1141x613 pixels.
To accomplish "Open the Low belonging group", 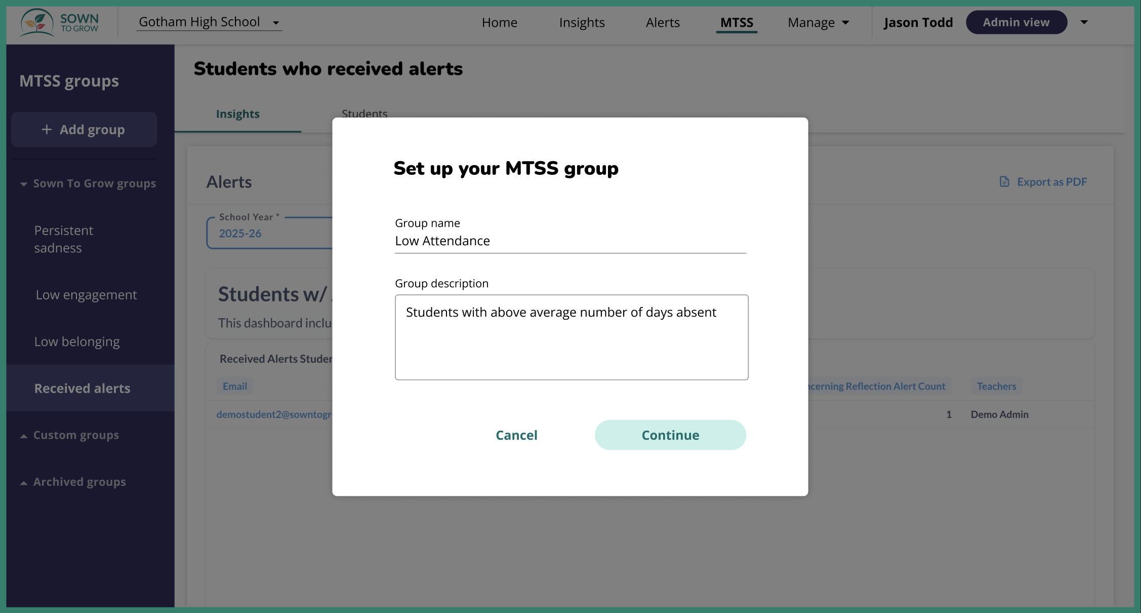I will [77, 342].
